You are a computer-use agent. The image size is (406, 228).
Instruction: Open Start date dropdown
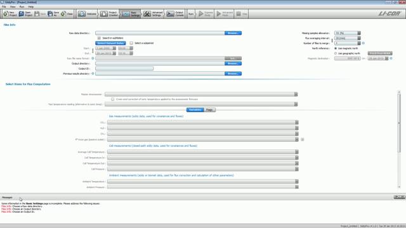coord(114,48)
